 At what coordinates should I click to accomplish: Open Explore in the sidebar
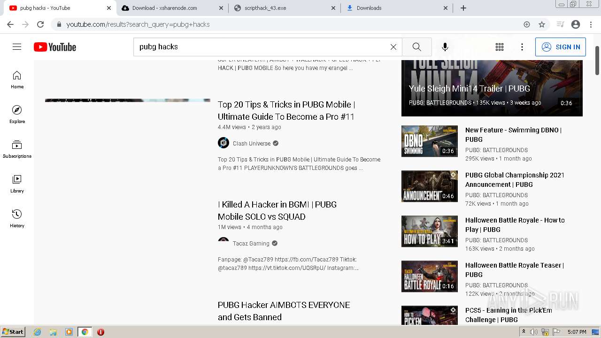click(17, 115)
